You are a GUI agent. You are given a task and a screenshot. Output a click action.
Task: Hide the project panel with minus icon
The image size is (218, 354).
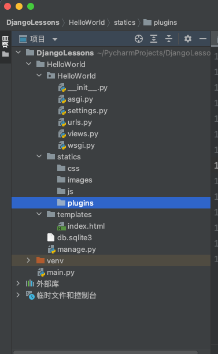(203, 39)
